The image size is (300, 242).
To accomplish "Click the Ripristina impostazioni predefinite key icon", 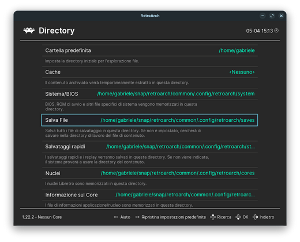I will coord(137,217).
